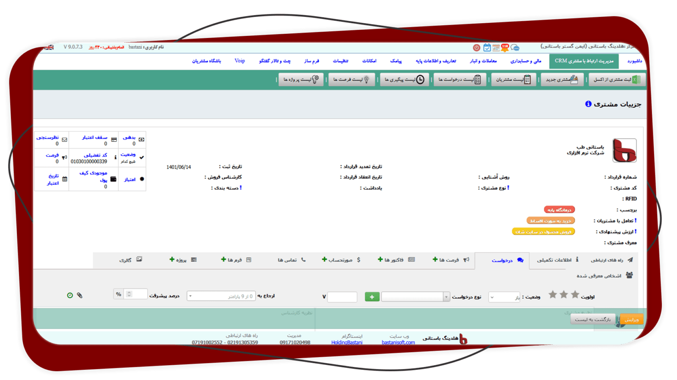This screenshot has width=677, height=380.
Task: Open the blue calendar check icon
Action: pyautogui.click(x=487, y=48)
